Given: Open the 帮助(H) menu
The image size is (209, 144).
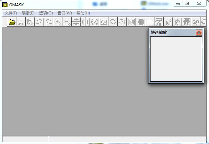Looking at the screenshot, I should 83,13.
